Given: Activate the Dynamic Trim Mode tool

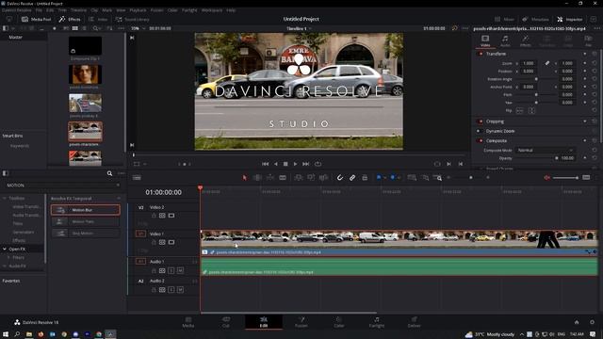Looking at the screenshot, I should click(270, 178).
